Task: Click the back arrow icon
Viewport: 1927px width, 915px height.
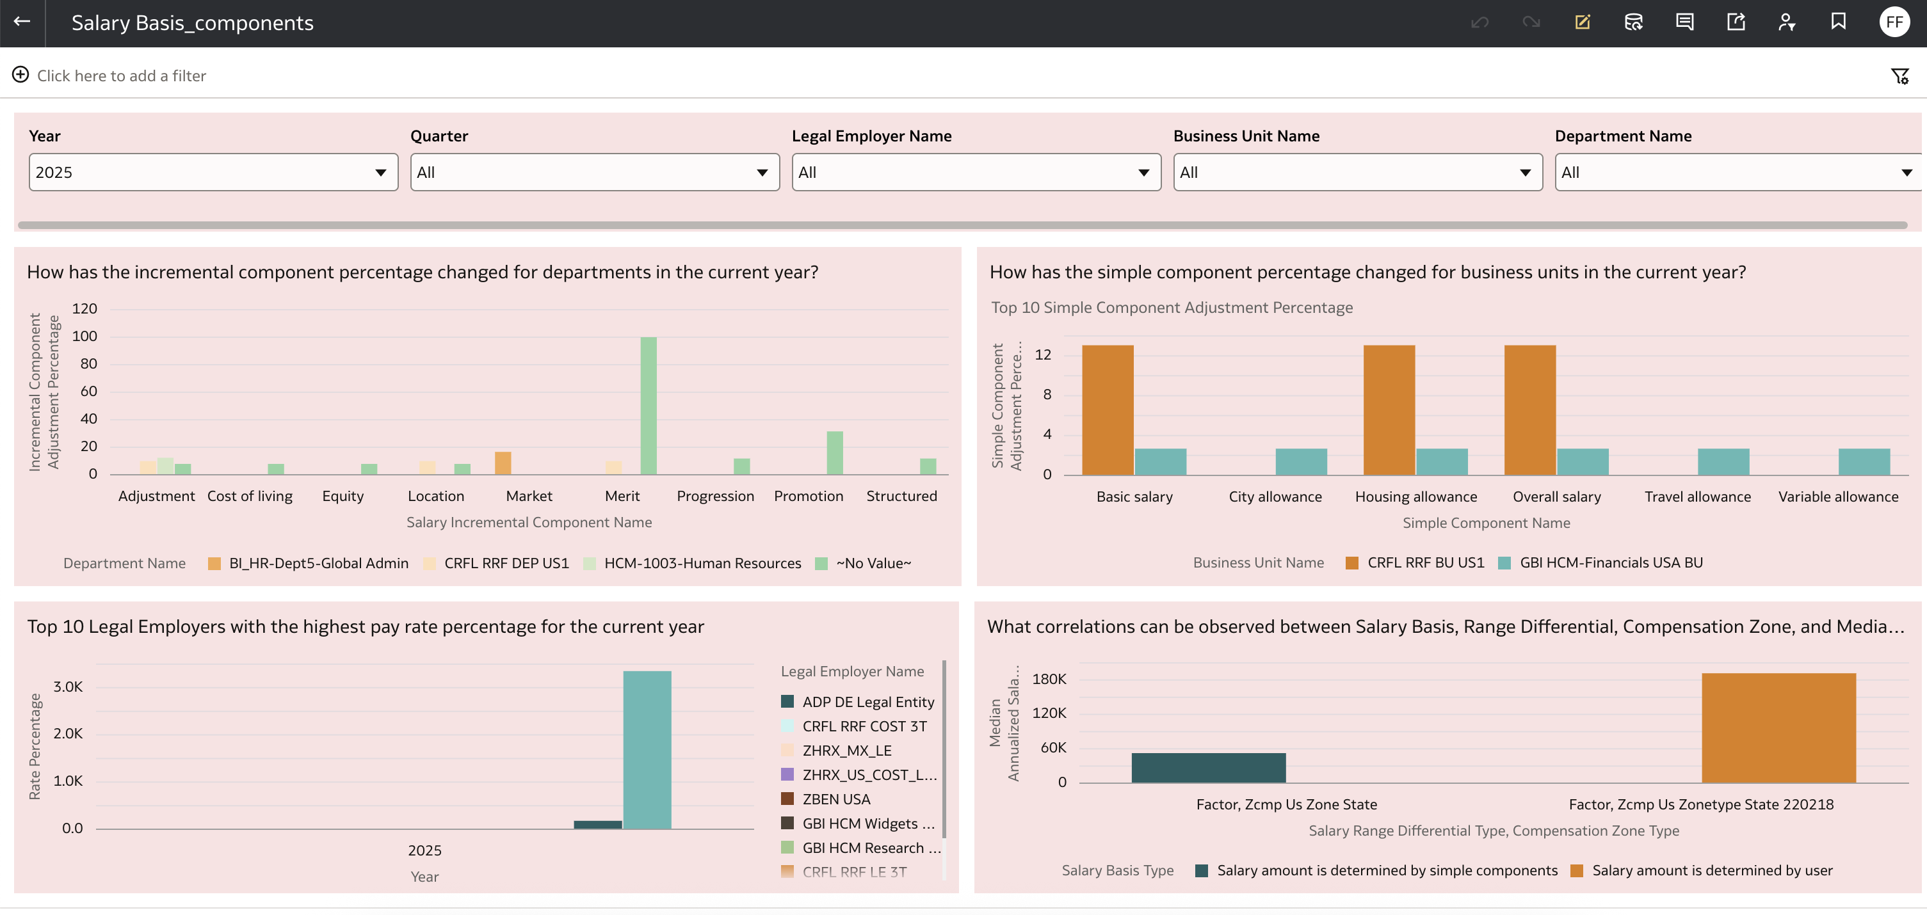Action: [22, 22]
